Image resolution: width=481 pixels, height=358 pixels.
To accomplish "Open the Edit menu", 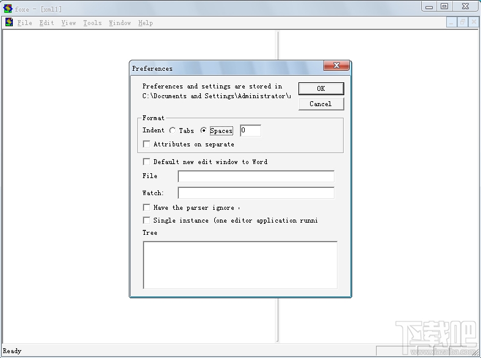I will click(x=46, y=23).
